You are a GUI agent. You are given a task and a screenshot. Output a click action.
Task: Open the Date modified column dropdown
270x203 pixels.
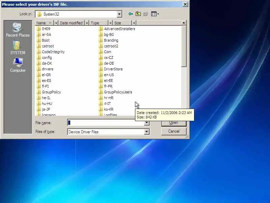(x=87, y=23)
